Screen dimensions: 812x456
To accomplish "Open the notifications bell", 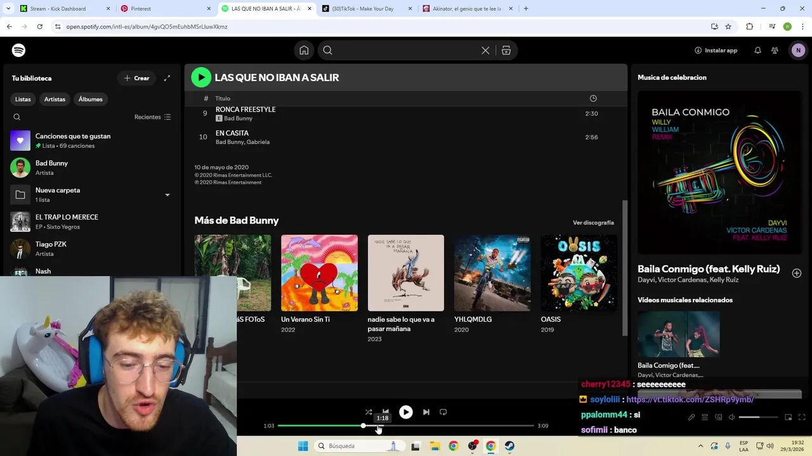I will [757, 51].
